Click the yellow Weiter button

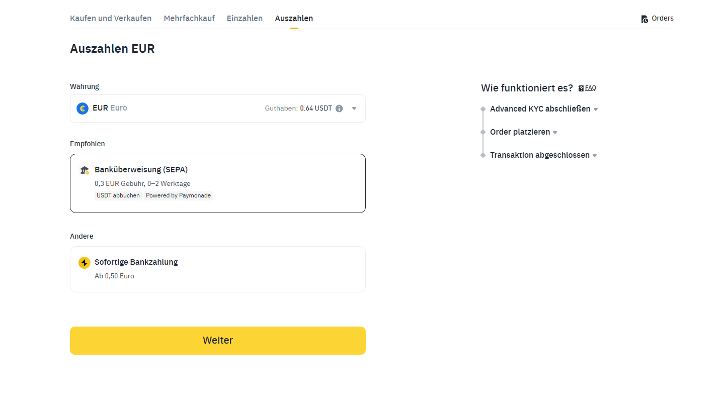218,341
